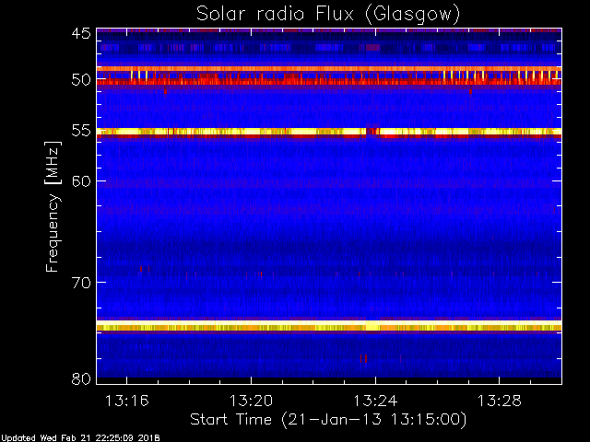Click the frequency tick label '60'
590x442 pixels.
(x=81, y=180)
